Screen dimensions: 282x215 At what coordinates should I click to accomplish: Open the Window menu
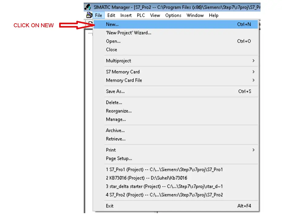click(195, 15)
